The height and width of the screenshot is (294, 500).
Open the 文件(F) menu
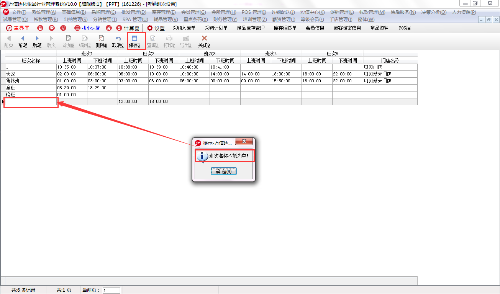[19, 12]
